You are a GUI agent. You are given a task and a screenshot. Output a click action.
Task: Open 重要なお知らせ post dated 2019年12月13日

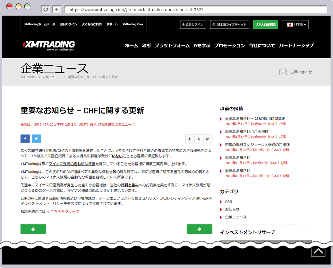[x=238, y=158]
